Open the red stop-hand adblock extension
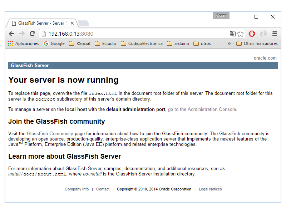286x214 pixels. pos(252,34)
